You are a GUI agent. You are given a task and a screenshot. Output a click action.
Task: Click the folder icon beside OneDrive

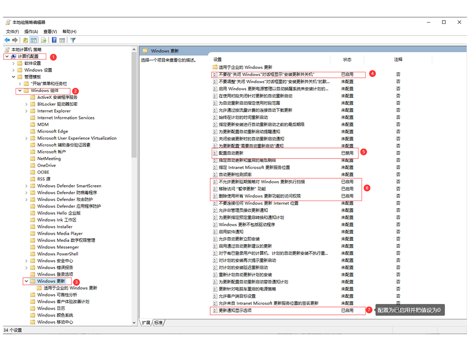(33, 165)
